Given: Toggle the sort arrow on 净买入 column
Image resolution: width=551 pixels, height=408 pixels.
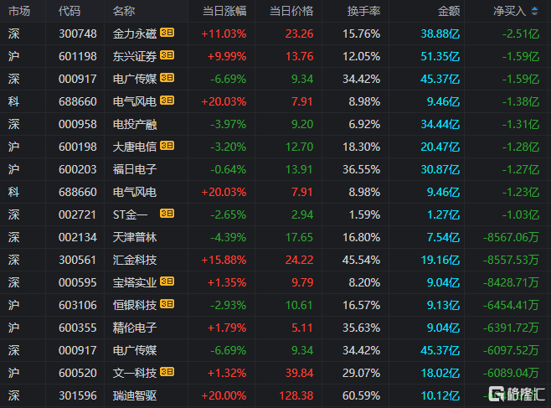Looking at the screenshot, I should [534, 11].
